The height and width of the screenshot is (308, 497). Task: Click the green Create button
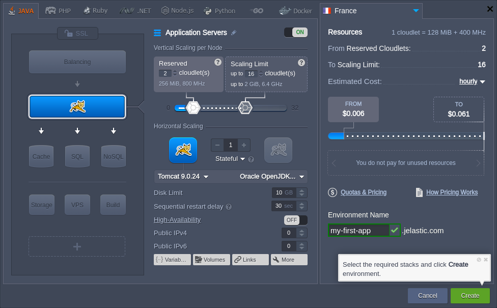click(470, 296)
